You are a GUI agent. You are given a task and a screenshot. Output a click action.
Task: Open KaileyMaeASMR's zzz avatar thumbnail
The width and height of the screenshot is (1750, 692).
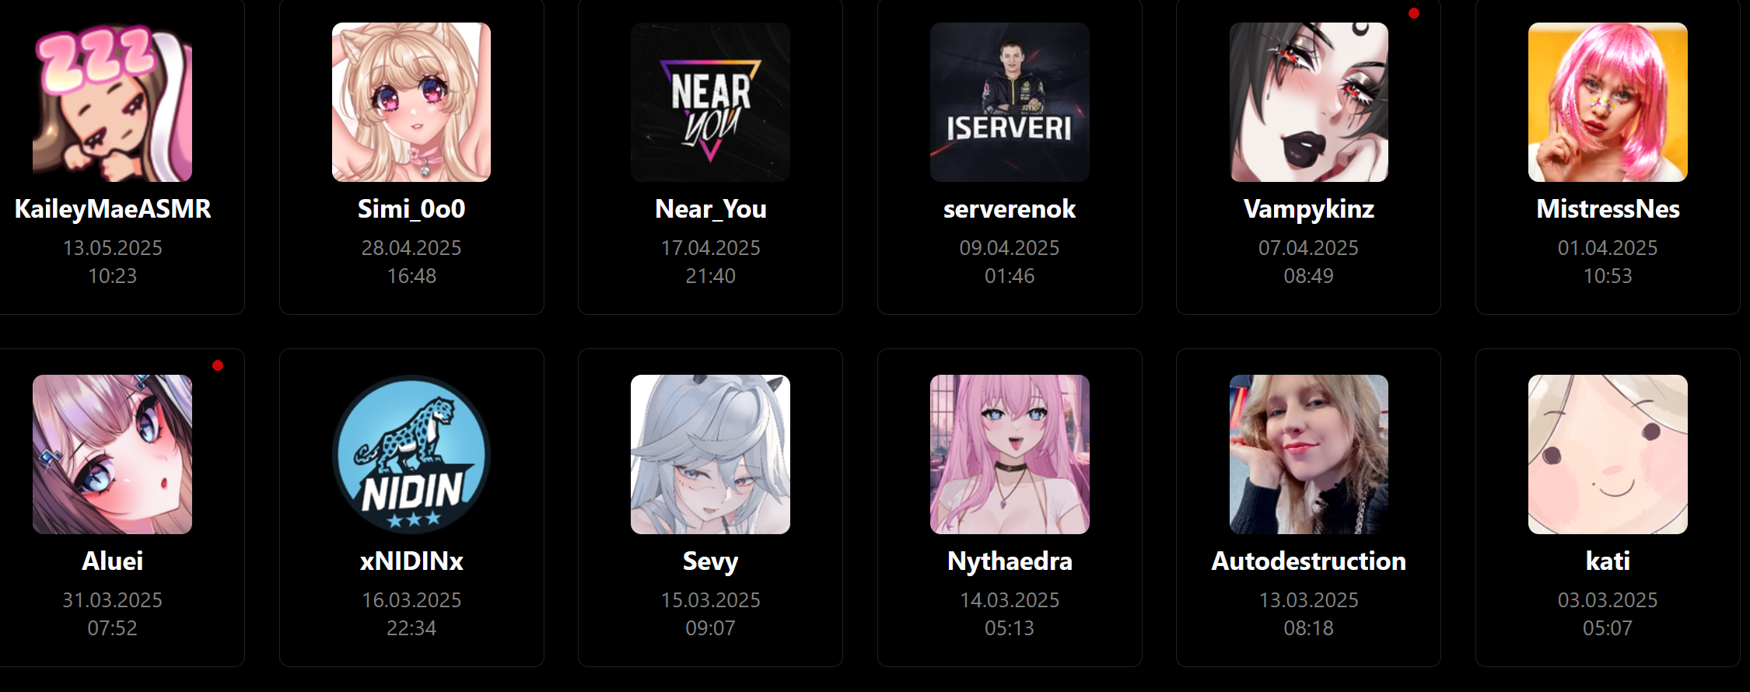coord(112,102)
